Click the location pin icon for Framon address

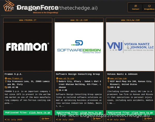[6, 81]
